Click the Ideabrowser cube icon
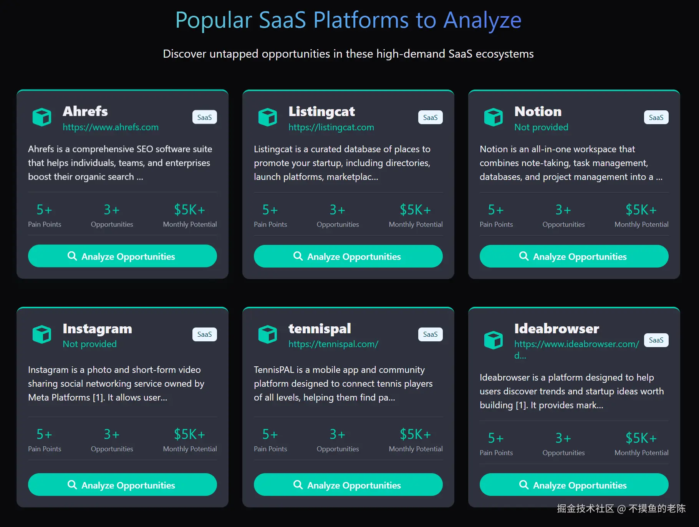Viewport: 699px width, 527px height. tap(494, 340)
